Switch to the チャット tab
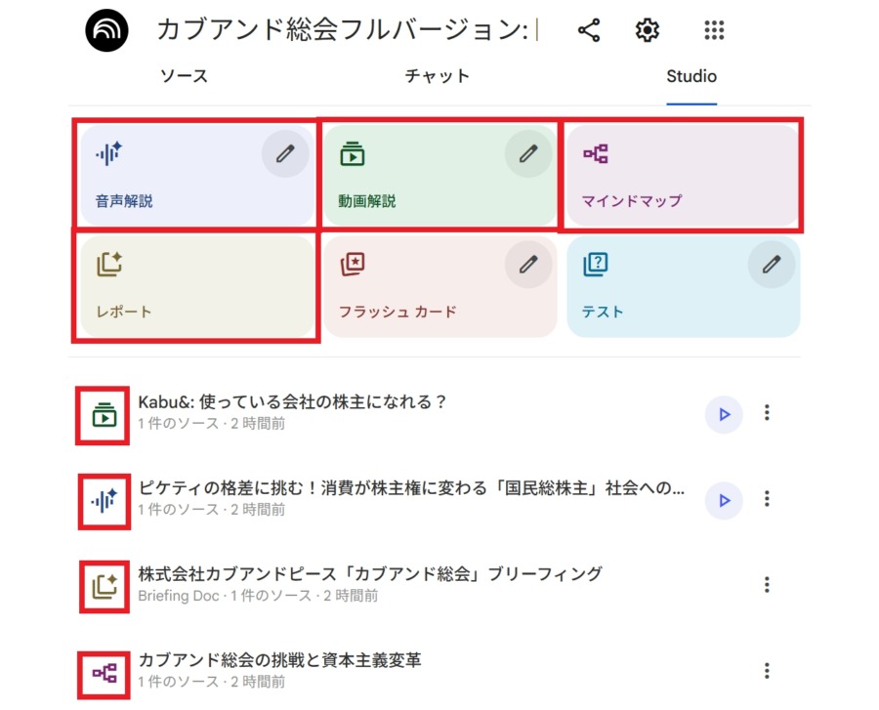 [438, 76]
